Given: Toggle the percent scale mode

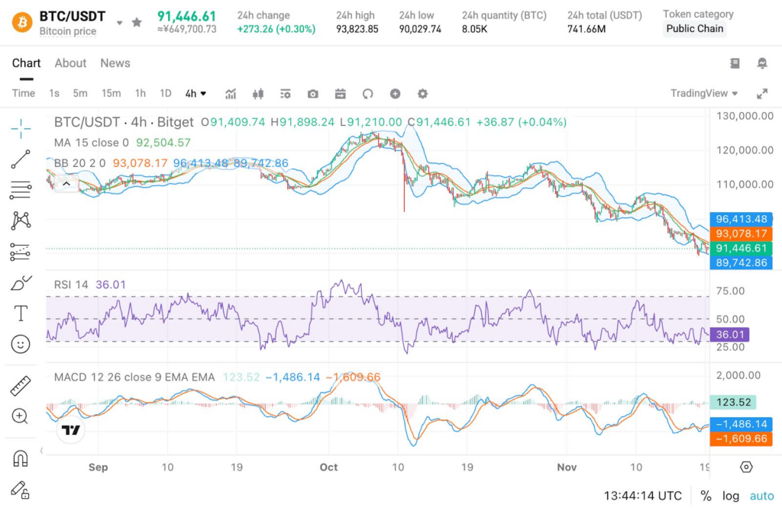Looking at the screenshot, I should coord(706,496).
